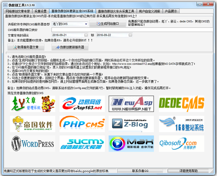
Task: Click the 现在支持直接伪原创的CMS label
Action: [26, 93]
